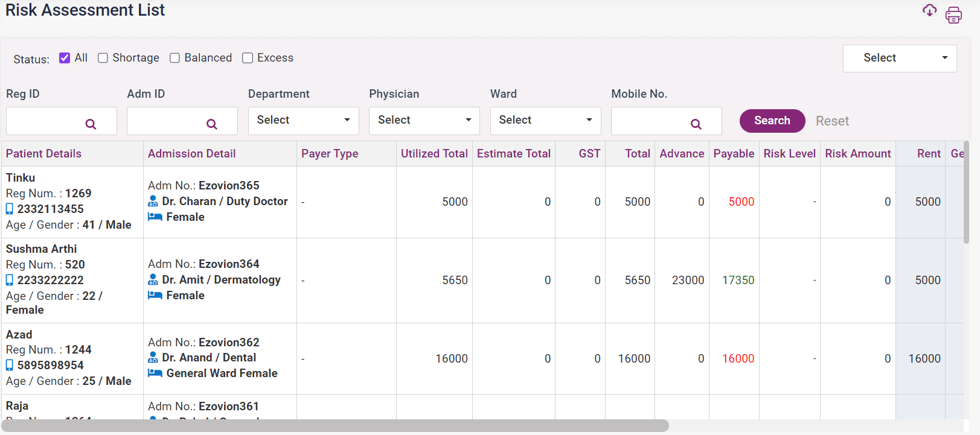Screen dimensions: 980x435
Task: Click the Reg ID search magnifier icon
Action: click(91, 124)
